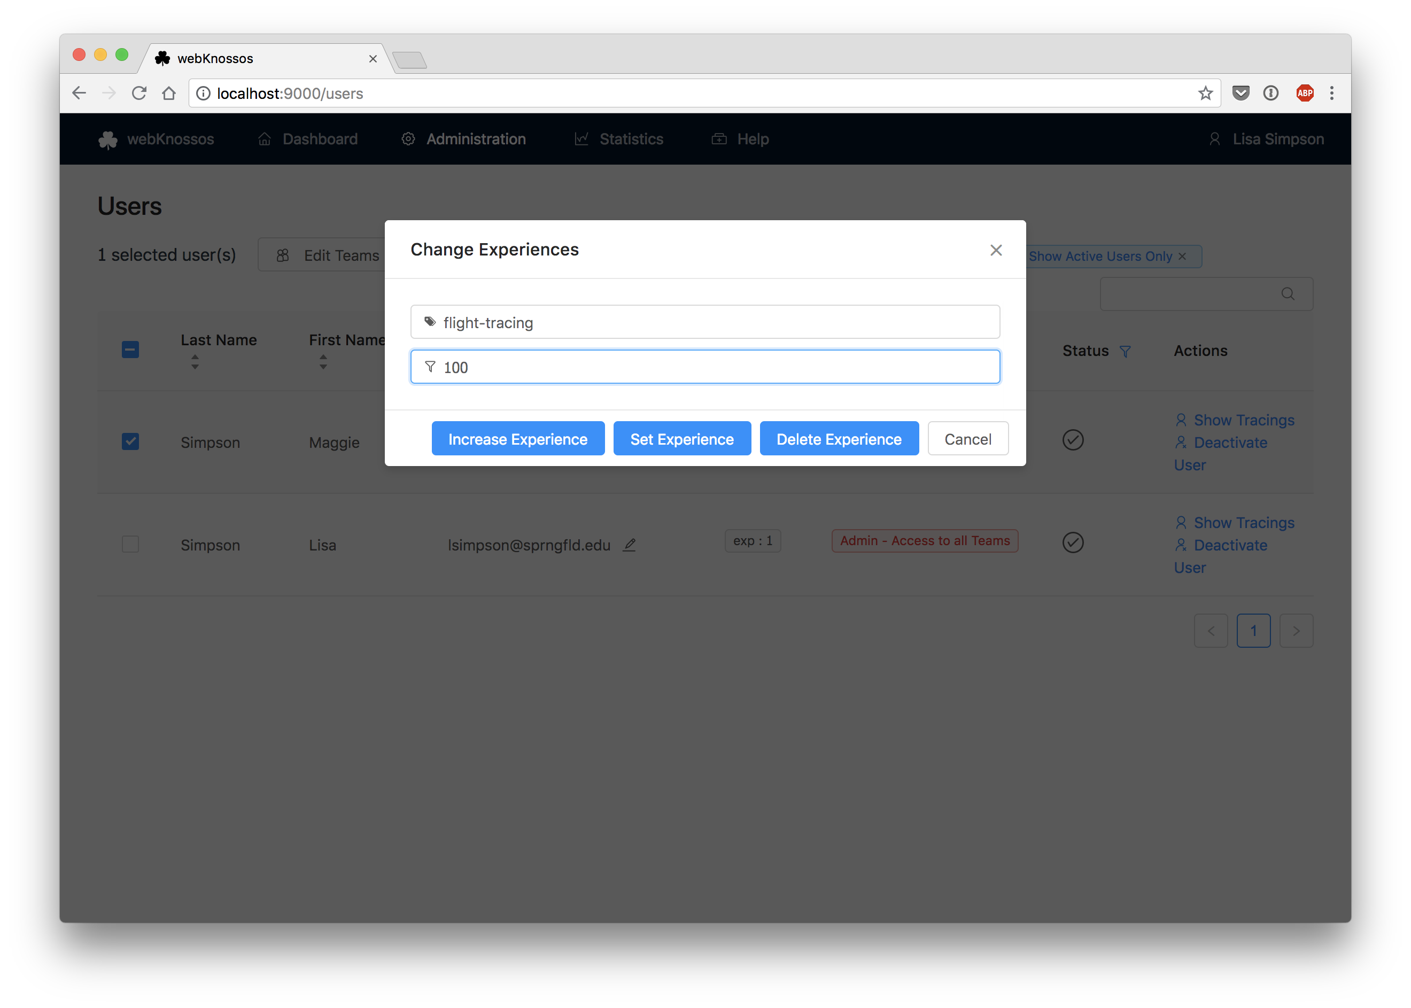Click the Increase Experience button
The image size is (1411, 1008).
518,439
